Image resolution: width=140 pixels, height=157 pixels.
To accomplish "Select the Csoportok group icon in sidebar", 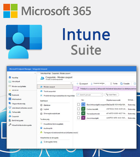I will [x=10, y=116].
